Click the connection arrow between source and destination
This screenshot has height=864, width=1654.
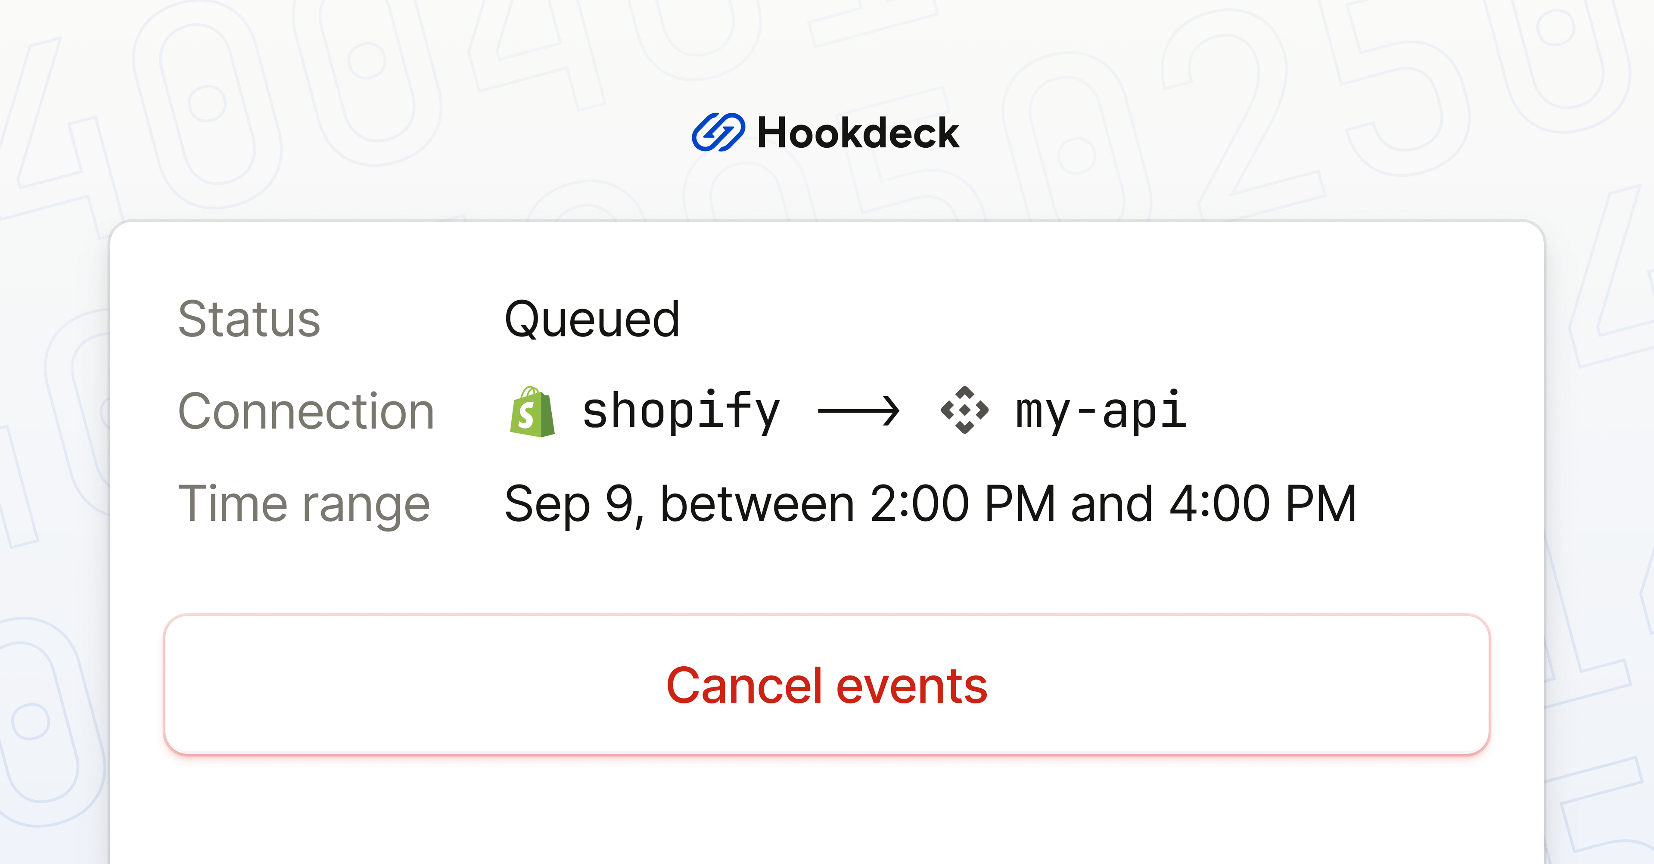pos(858,411)
